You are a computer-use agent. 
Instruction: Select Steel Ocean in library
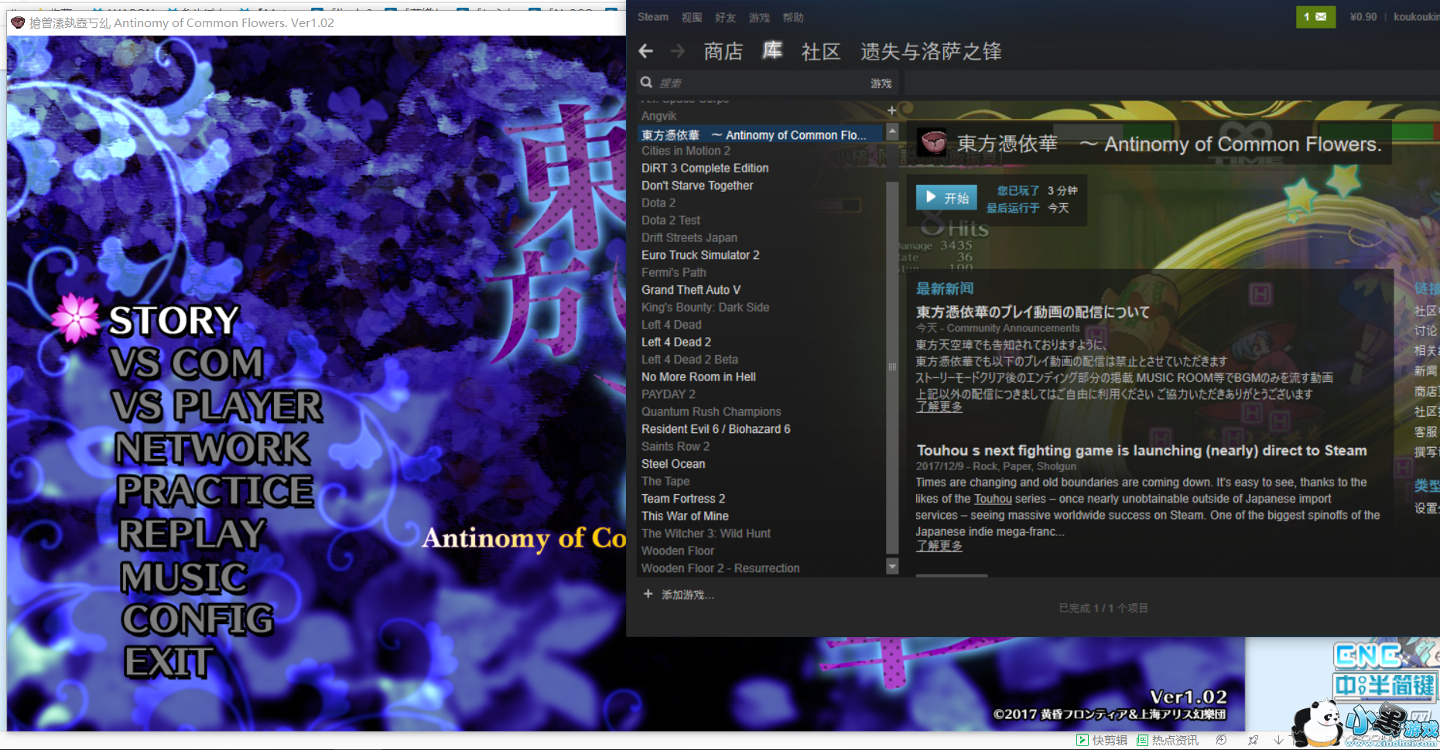pyautogui.click(x=673, y=464)
